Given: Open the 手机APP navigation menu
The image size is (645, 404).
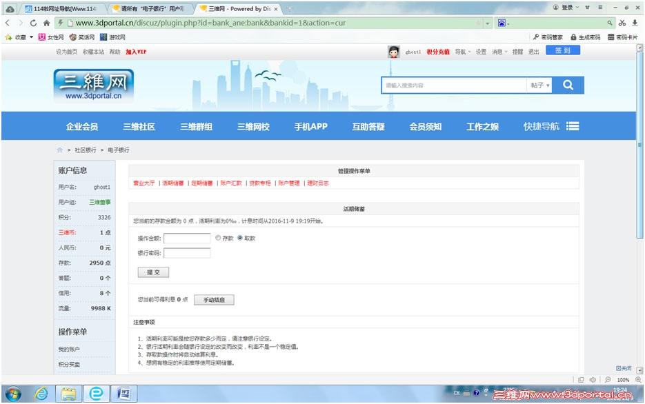Looking at the screenshot, I should (x=310, y=127).
